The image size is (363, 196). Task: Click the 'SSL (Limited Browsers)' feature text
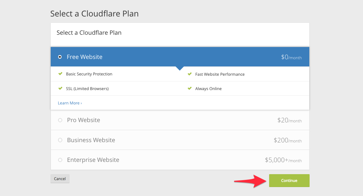pyautogui.click(x=87, y=89)
